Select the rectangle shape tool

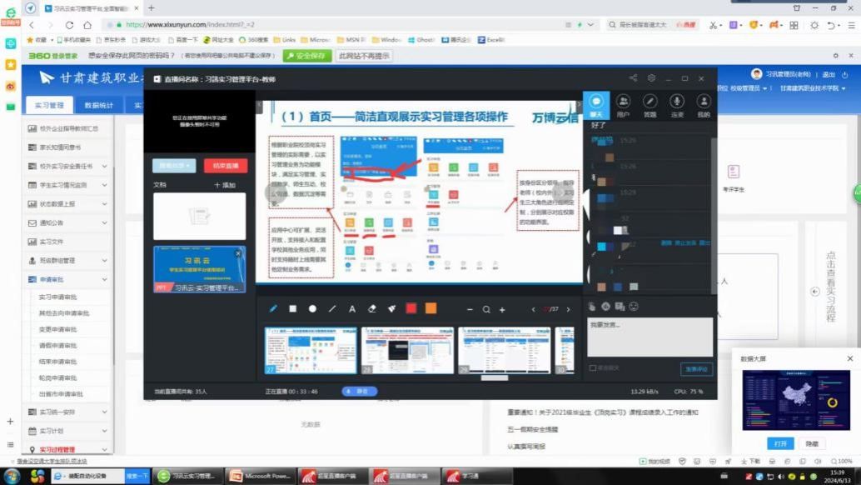[293, 308]
